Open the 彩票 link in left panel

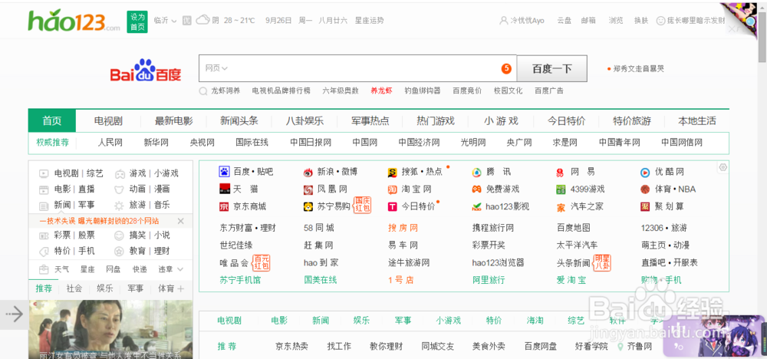click(63, 235)
